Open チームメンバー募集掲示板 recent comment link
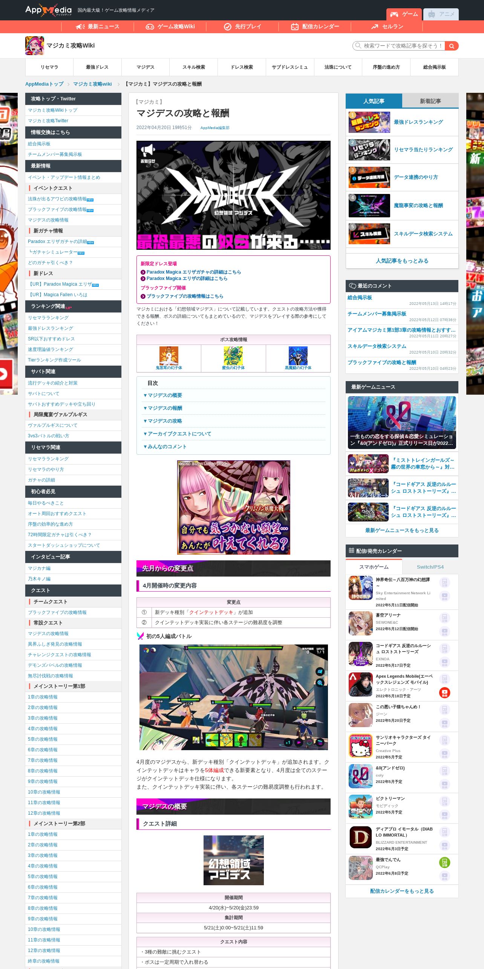 [377, 314]
